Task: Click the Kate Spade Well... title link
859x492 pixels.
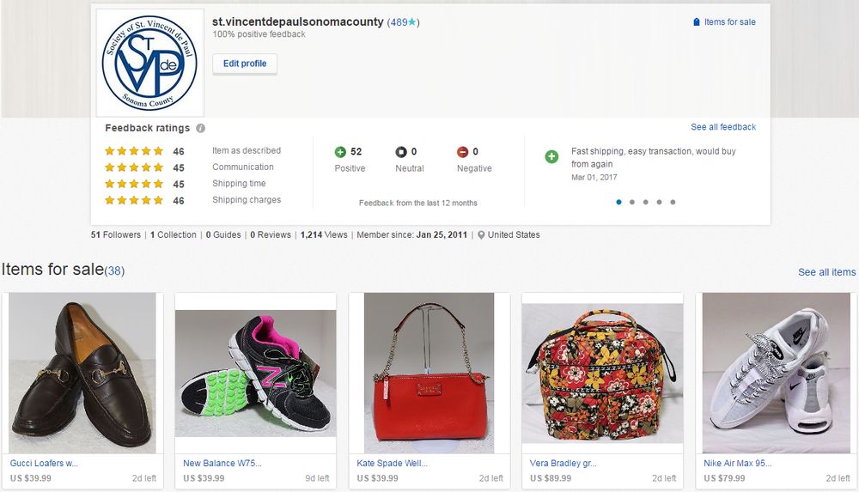Action: [393, 463]
